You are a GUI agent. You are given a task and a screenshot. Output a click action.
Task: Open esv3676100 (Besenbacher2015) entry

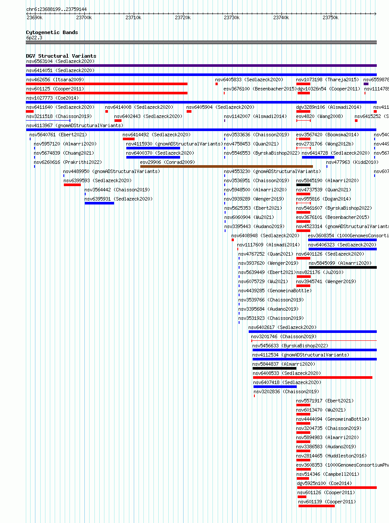coord(260,89)
